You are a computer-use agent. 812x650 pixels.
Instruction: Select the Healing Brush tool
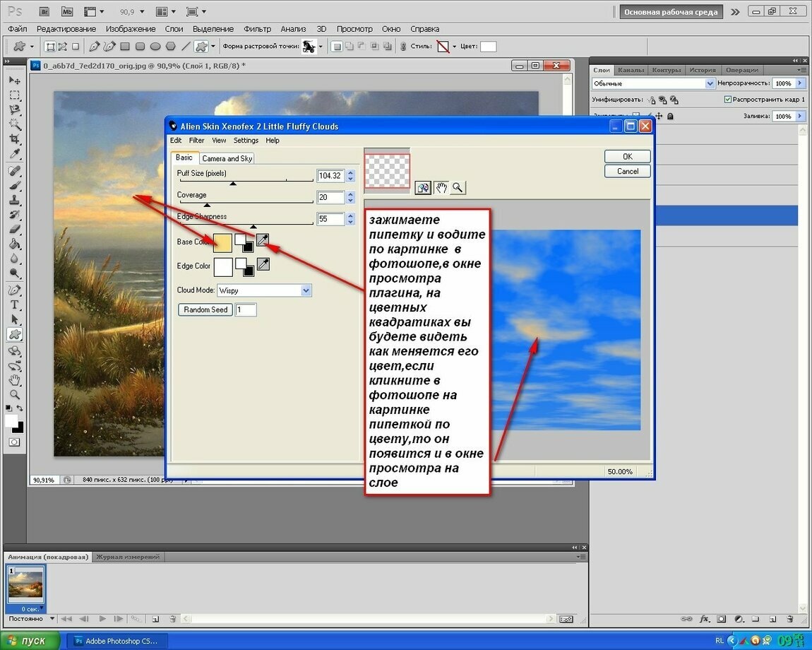tap(15, 170)
